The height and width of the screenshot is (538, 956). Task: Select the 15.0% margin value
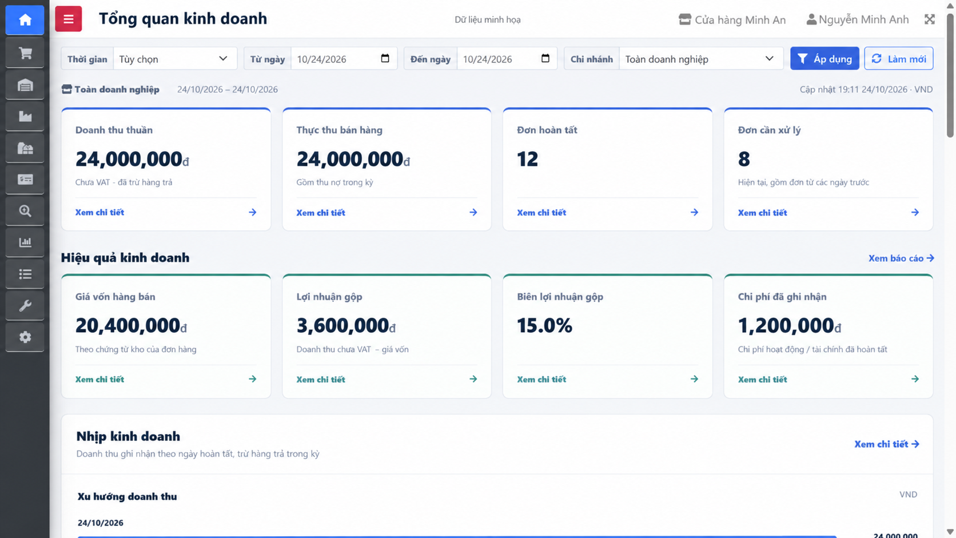[544, 326]
